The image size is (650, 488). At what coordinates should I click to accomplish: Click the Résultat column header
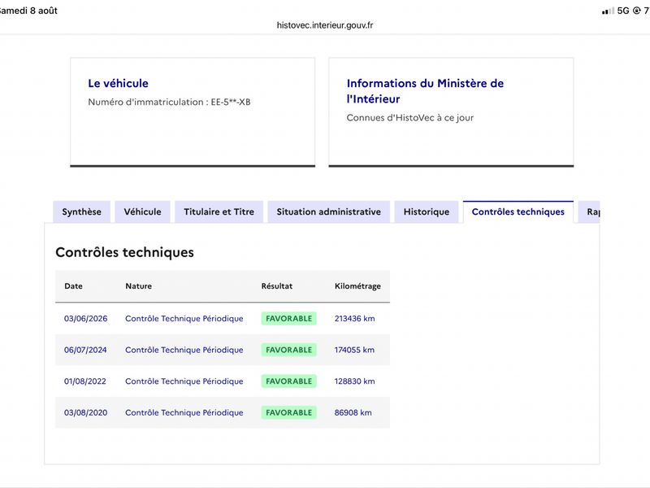[277, 286]
